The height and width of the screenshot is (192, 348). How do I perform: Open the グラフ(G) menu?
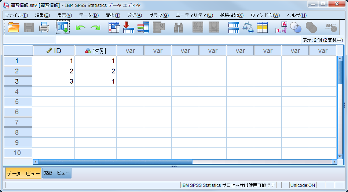[159, 15]
